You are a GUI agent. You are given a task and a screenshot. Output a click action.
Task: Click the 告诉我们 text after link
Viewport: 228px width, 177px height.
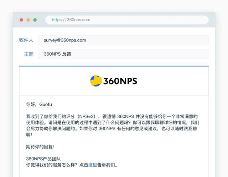(106, 165)
